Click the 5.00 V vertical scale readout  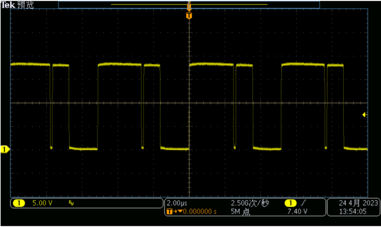click(x=42, y=203)
